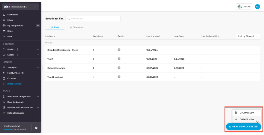
Task: Open the settings gear icon
Action: 36,128
